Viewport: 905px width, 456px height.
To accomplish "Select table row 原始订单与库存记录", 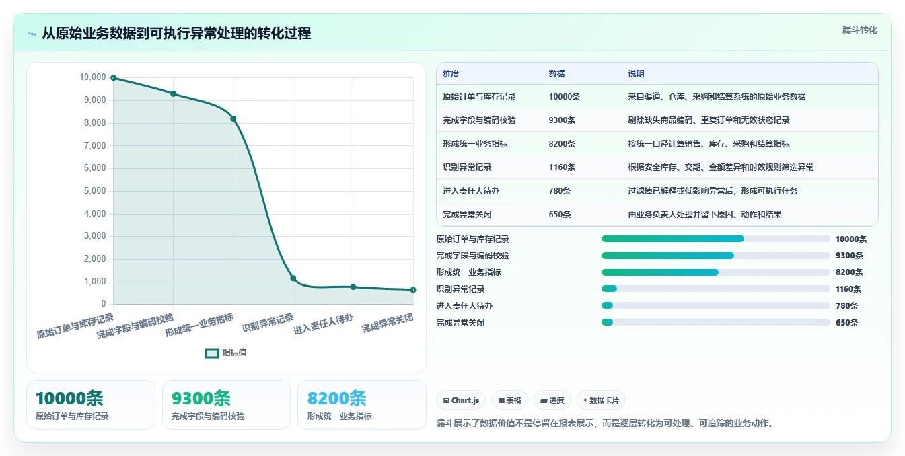I will (657, 97).
